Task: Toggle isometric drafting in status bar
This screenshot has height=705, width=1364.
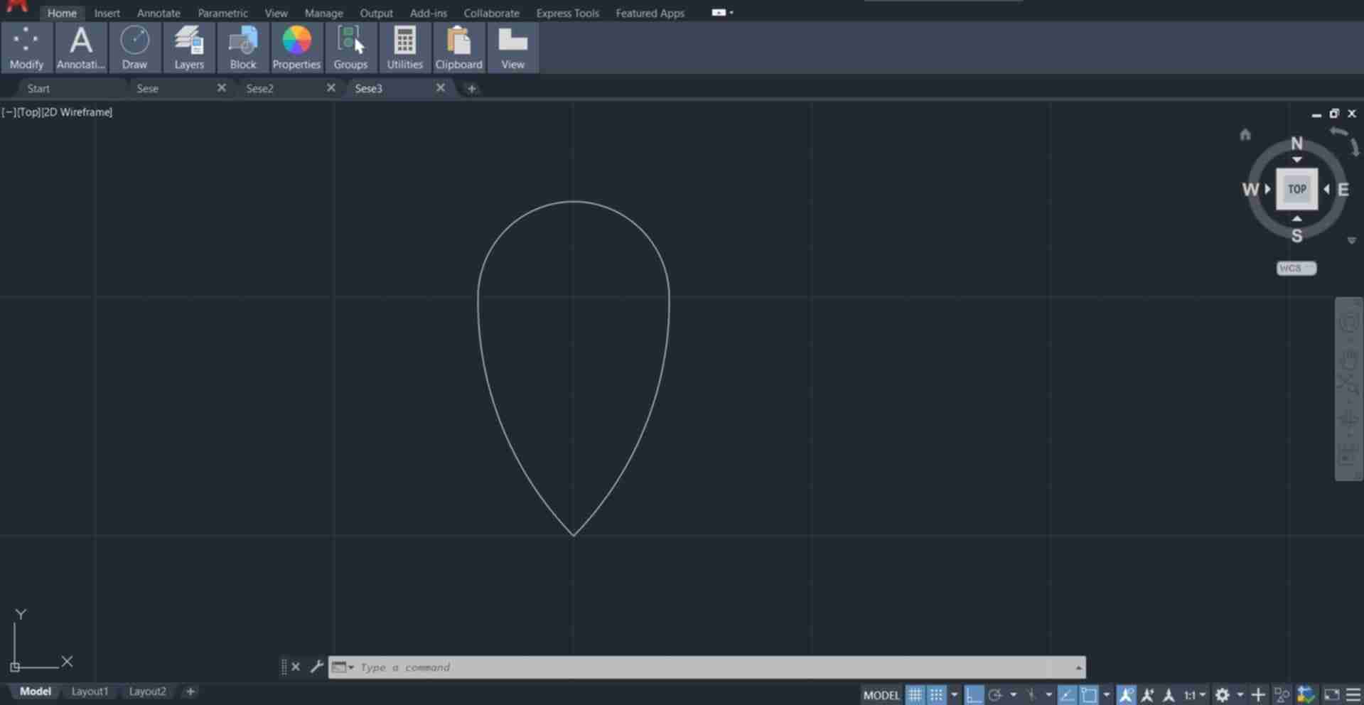Action: pos(1031,695)
